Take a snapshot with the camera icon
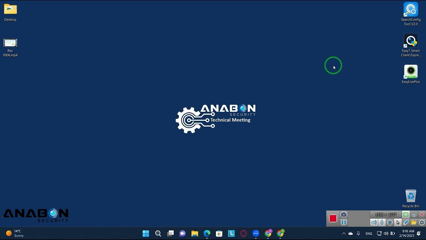 tap(344, 215)
